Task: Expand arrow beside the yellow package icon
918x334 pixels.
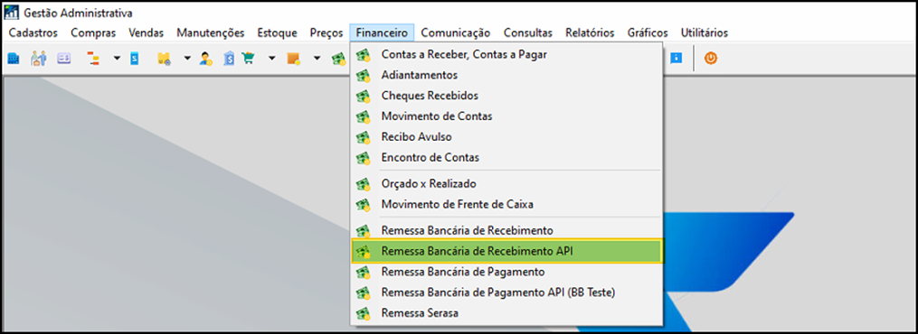Action: point(187,59)
